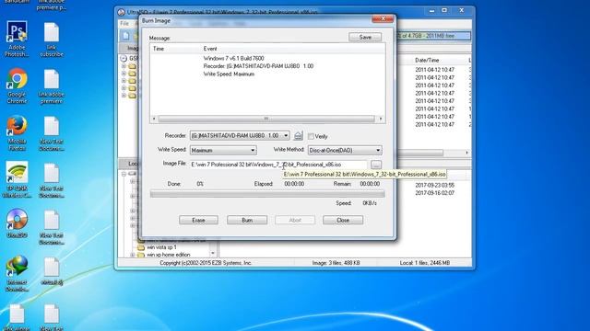Tick the Verify checkbox

[311, 136]
